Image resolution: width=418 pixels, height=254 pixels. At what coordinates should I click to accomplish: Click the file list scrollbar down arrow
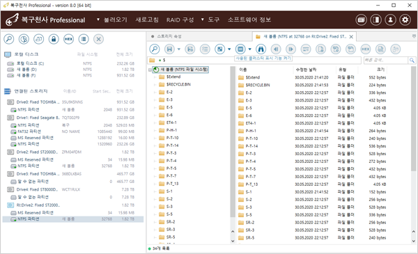413,241
